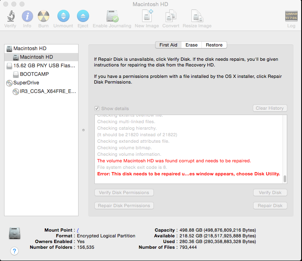Click the Eject toolbar icon
Viewport: 302px width, 261px height.
click(x=83, y=16)
